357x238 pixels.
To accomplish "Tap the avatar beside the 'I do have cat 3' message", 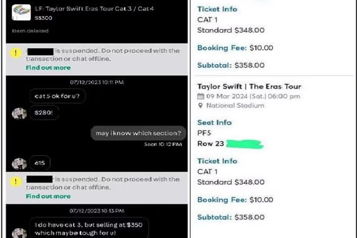I will [19, 232].
